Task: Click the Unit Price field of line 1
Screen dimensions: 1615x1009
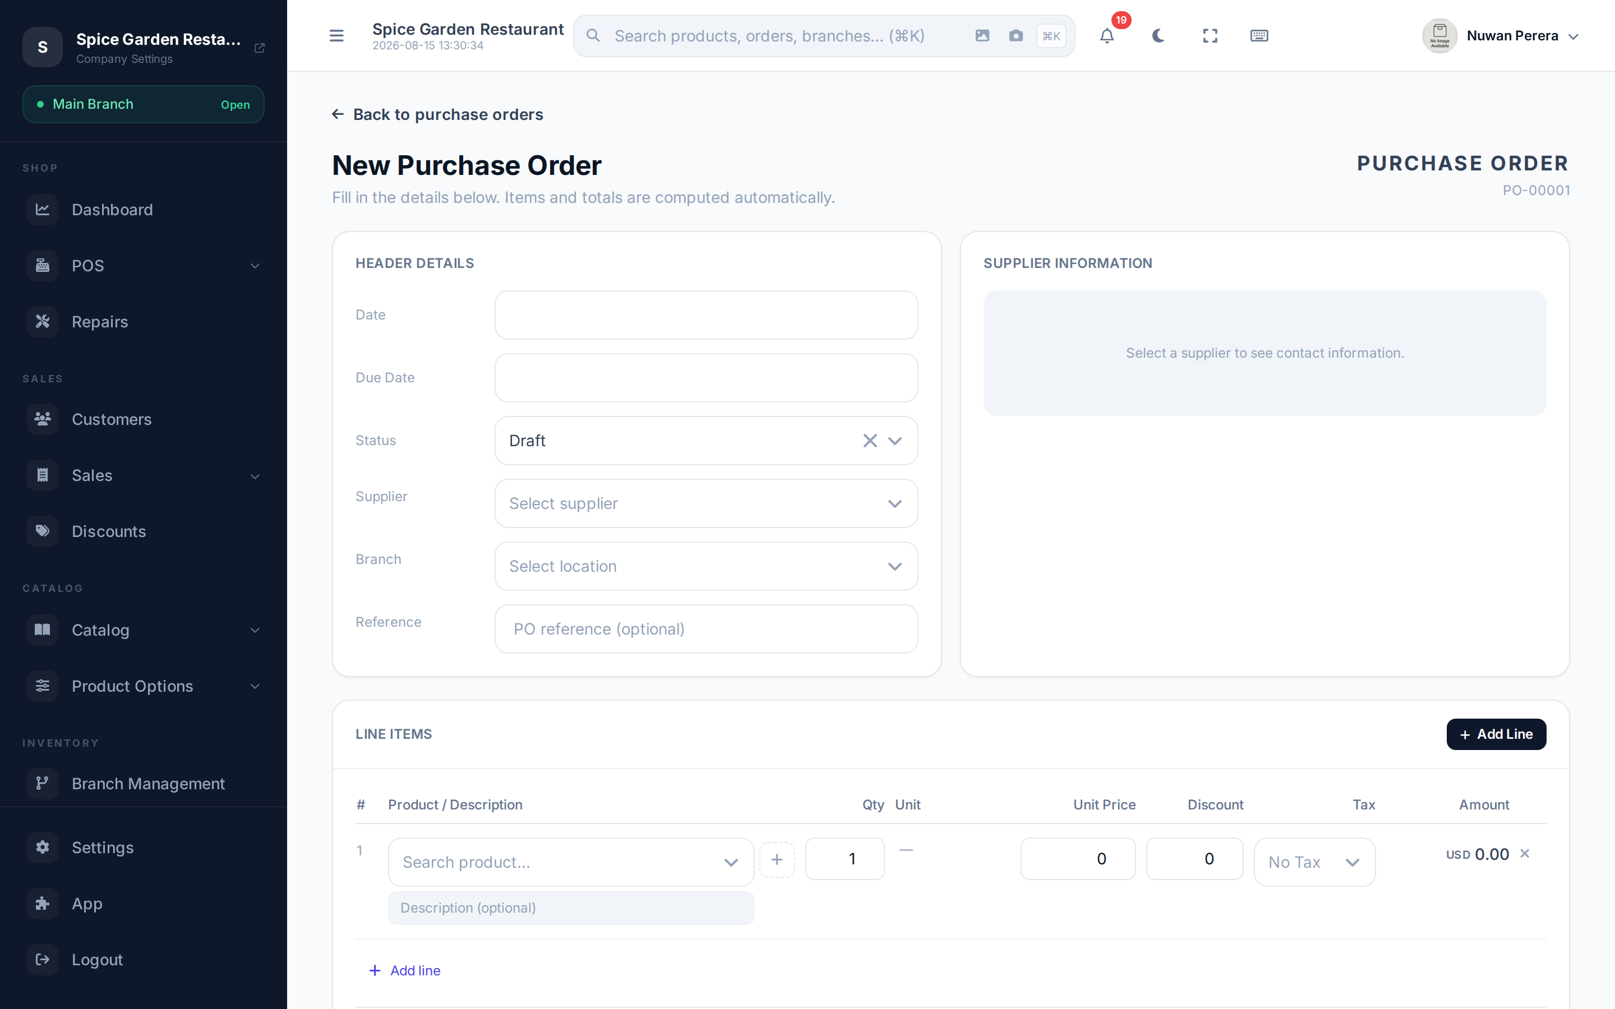Action: tap(1078, 859)
